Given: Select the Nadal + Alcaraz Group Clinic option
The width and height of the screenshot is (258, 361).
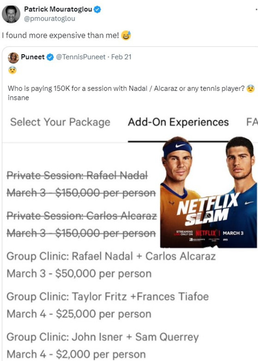Looking at the screenshot, I should coord(111,264).
